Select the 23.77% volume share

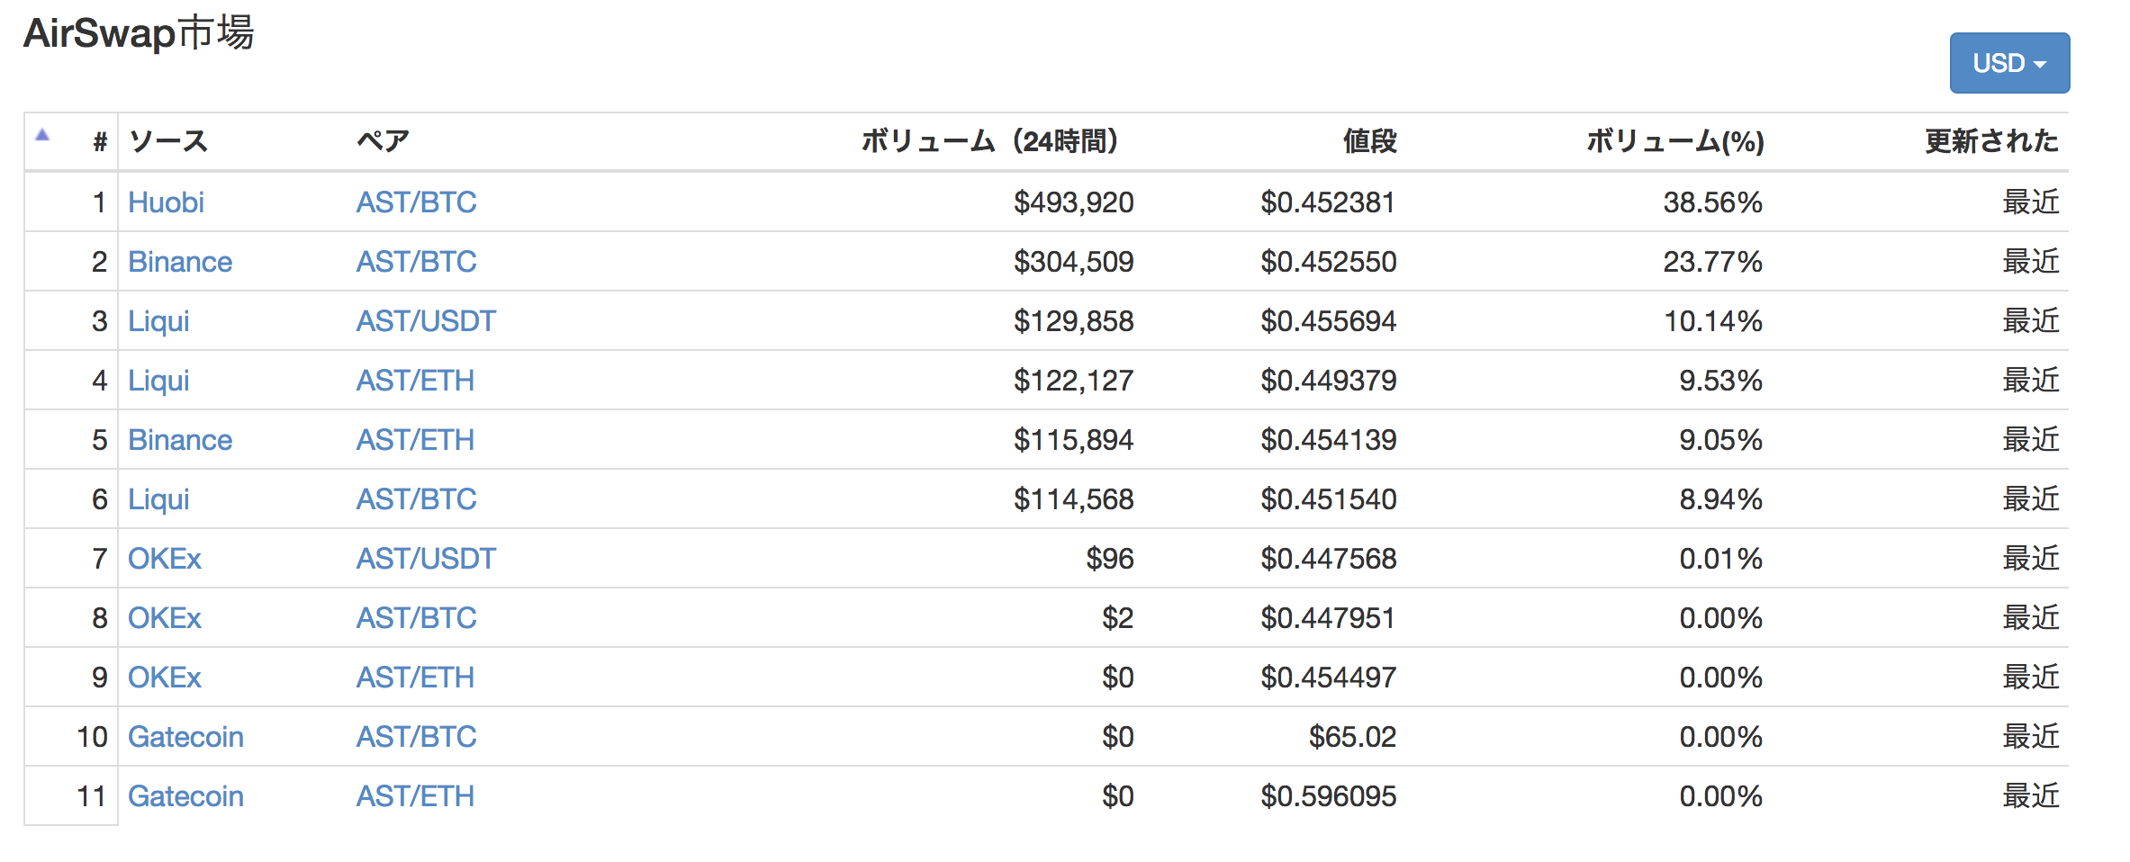pyautogui.click(x=1712, y=262)
